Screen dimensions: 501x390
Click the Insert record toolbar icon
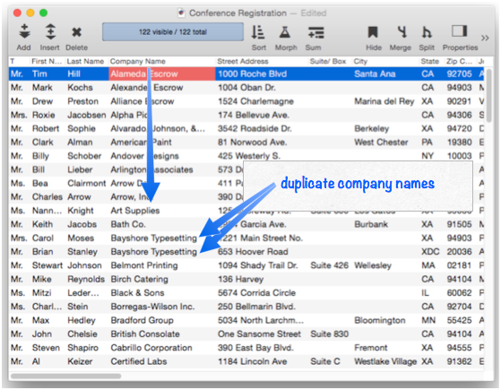(x=50, y=31)
